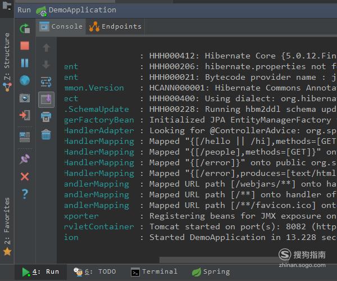This screenshot has width=337, height=281.
Task: Pause program output with pause icon
Action: 25,63
